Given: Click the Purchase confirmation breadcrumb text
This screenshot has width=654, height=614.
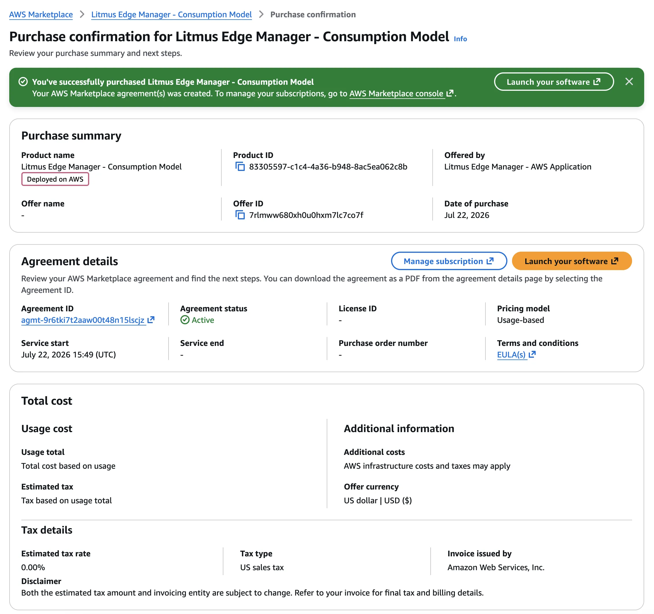Looking at the screenshot, I should pos(313,14).
